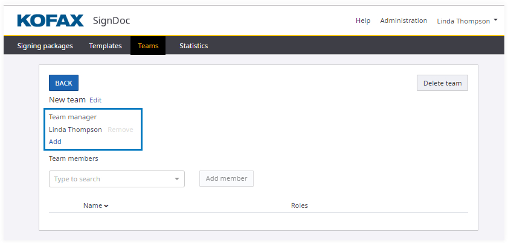Open the Templates tab
The image size is (508, 244).
coord(105,46)
